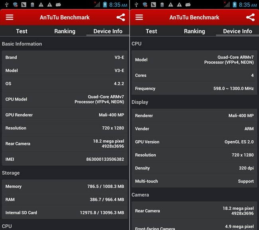Tap the OS 4.2.2 row
Screen dimensions: 259x230
[x=65, y=84]
